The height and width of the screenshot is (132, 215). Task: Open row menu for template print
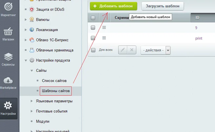pos(104,38)
